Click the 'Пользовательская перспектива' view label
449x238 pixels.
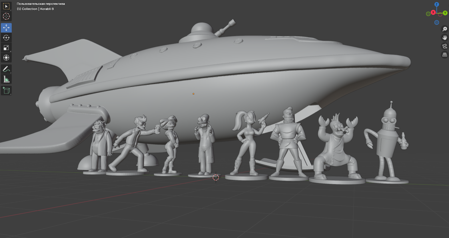(41, 4)
